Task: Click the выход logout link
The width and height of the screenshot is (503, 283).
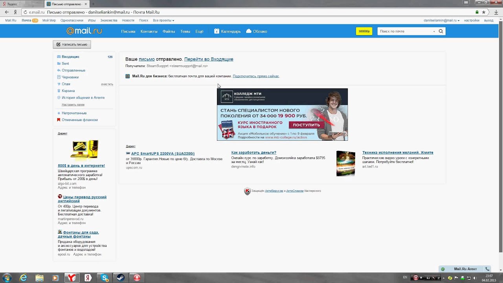Action: pyautogui.click(x=488, y=20)
